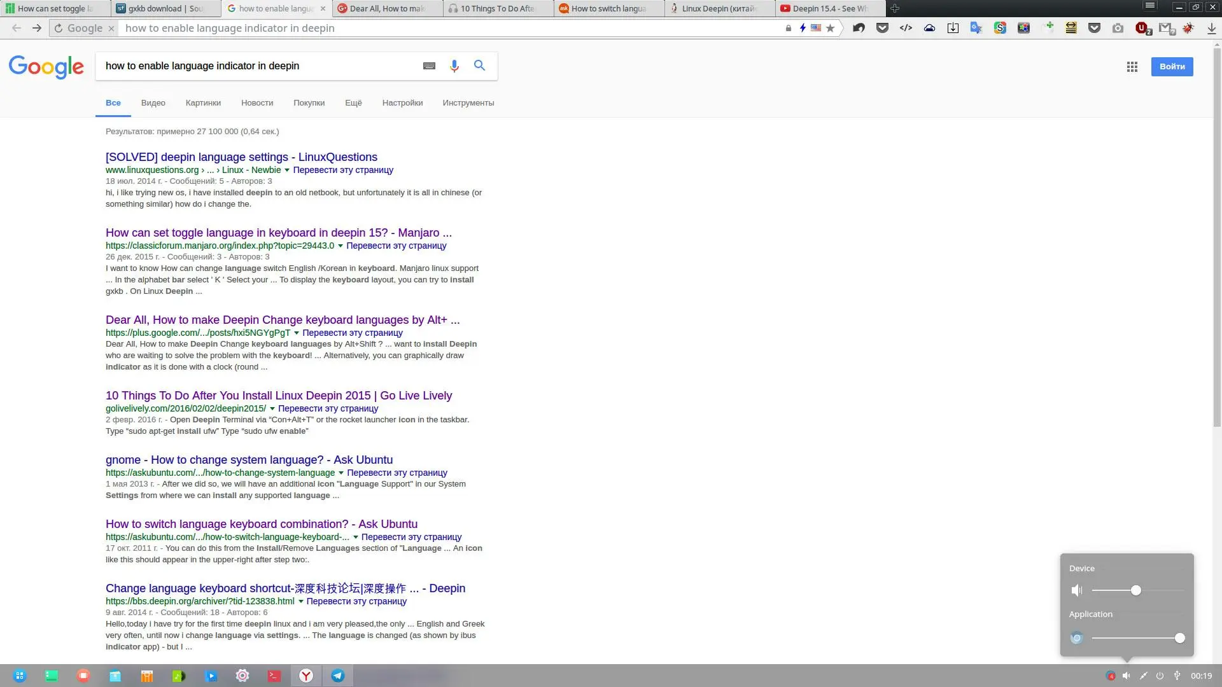This screenshot has height=687, width=1222.
Task: Click the undo arrow extension icon
Action: (859, 28)
